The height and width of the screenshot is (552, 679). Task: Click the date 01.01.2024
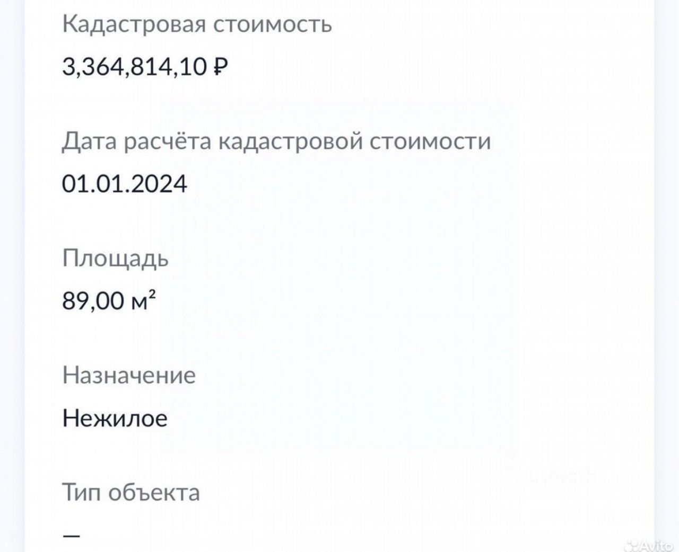(125, 184)
